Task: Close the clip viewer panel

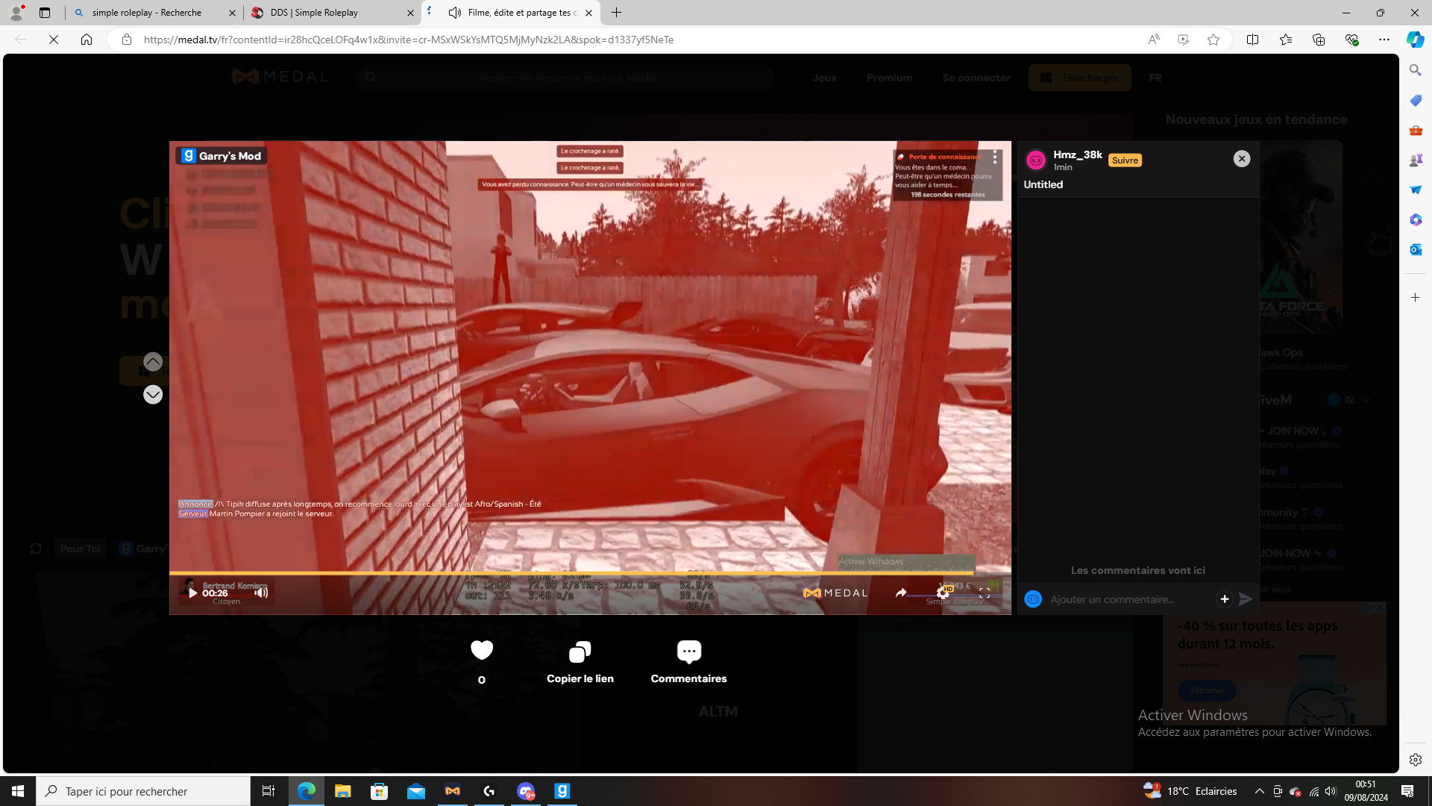Action: pos(1242,159)
